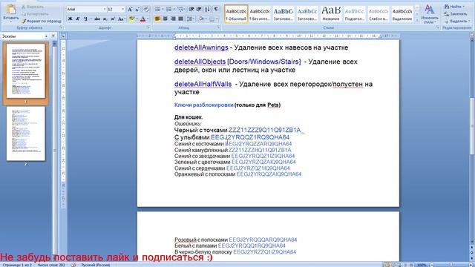This screenshot has height=267, width=475.
Task: Click the code ZZZ11ZZZ9Q11Q91ZB1A
Action: coord(264,131)
